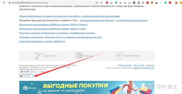Click the 'Бонус' shopping promo banner
The width and height of the screenshot is (182, 94).
pos(87,87)
